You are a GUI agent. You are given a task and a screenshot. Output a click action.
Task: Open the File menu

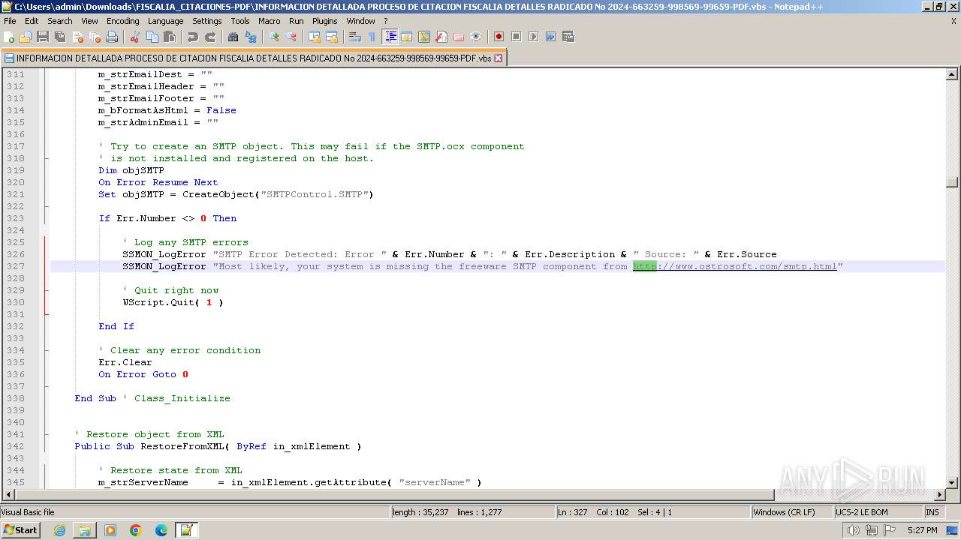click(x=10, y=21)
